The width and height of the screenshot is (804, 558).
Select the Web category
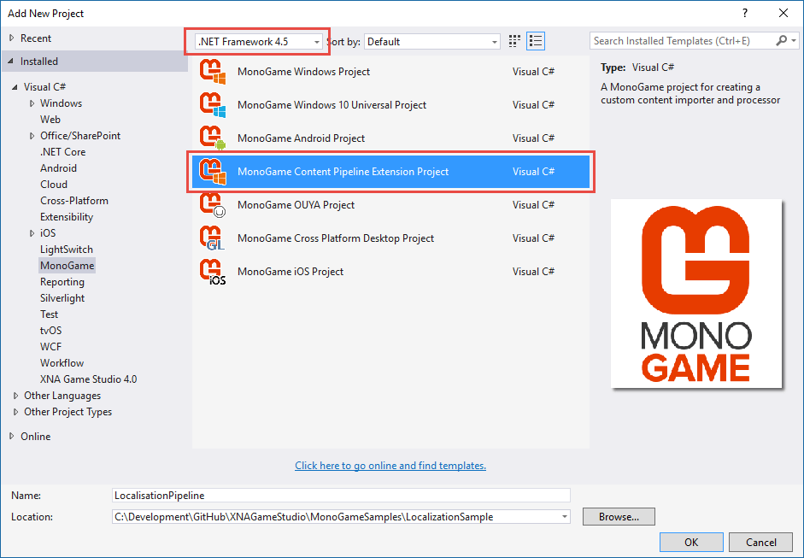[x=50, y=120]
